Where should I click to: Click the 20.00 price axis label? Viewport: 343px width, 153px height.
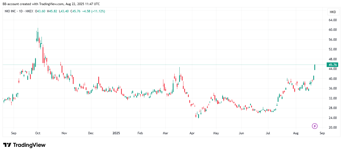[333, 128]
